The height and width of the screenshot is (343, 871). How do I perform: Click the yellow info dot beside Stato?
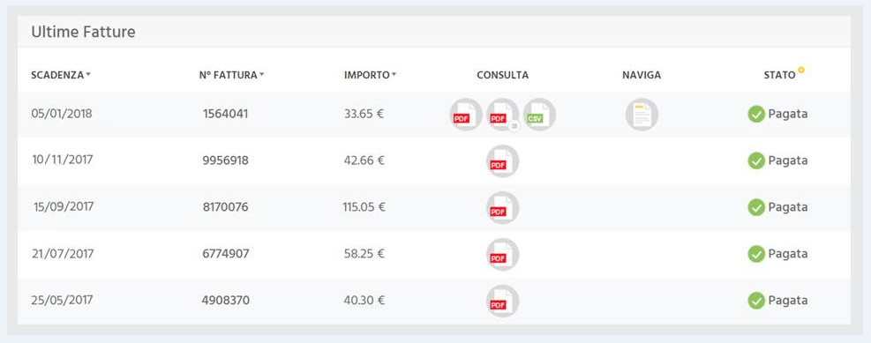click(x=801, y=70)
